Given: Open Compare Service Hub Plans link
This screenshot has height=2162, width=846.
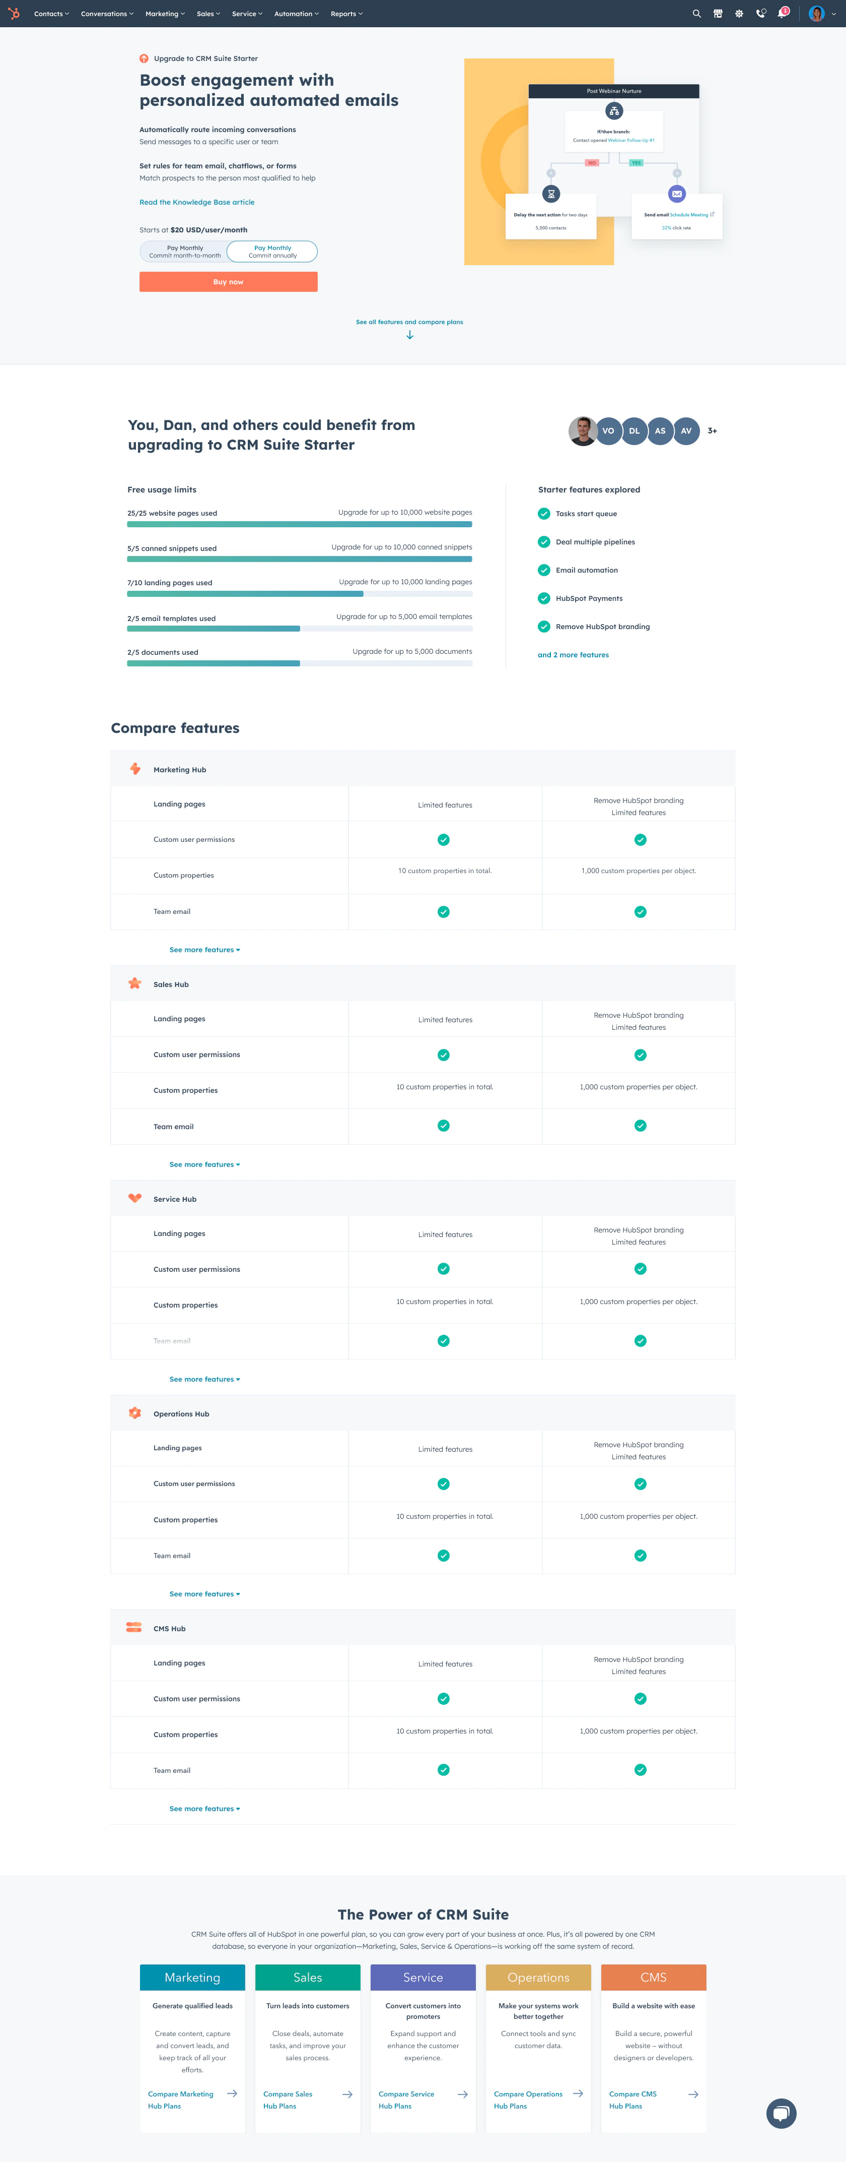Looking at the screenshot, I should tap(406, 2100).
